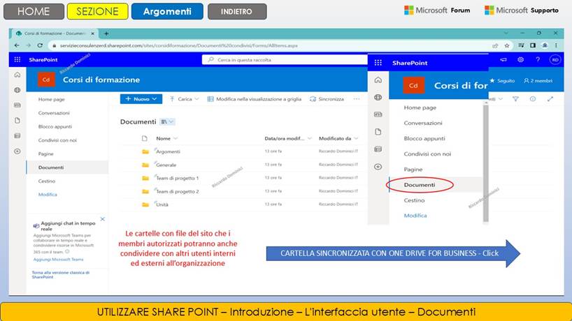This screenshot has width=572, height=321.
Task: Click the create plus icon in the main left rail
Action: 17,151
